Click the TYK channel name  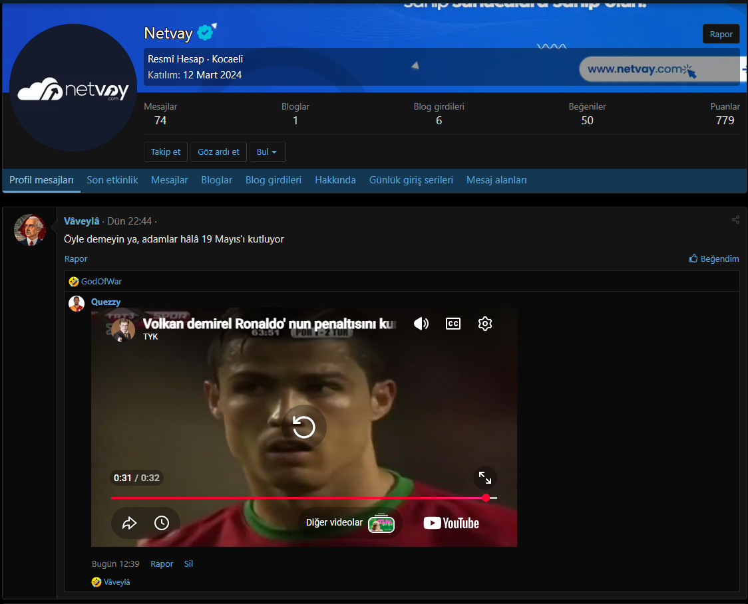(150, 337)
